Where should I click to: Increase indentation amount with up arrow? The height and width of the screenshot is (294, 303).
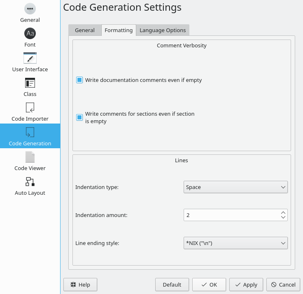(283, 212)
